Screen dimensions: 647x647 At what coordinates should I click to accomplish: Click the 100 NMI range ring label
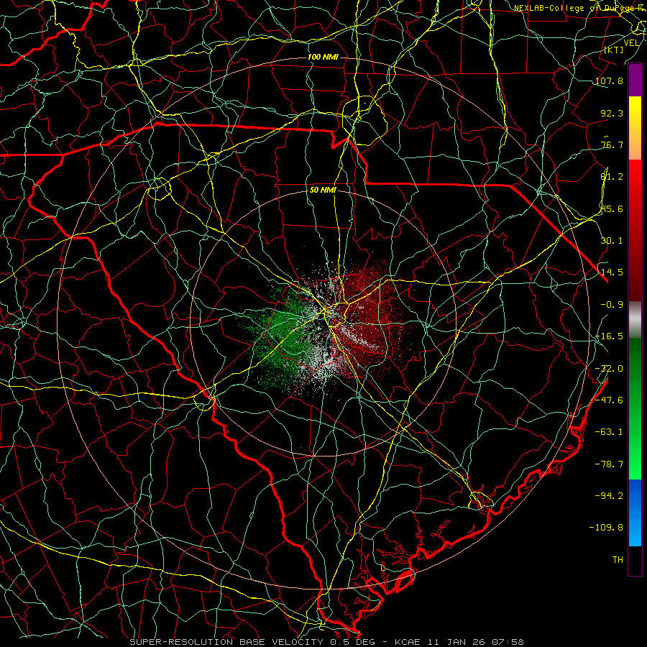pyautogui.click(x=323, y=57)
